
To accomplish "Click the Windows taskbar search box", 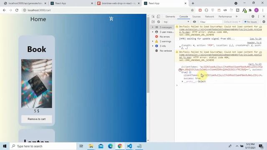I will pyautogui.click(x=43, y=146).
